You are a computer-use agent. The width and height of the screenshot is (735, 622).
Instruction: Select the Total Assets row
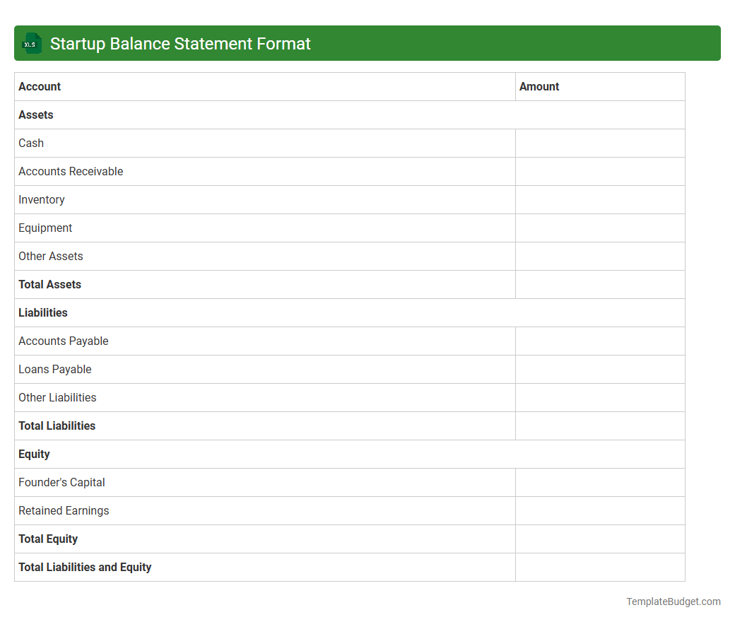click(49, 284)
